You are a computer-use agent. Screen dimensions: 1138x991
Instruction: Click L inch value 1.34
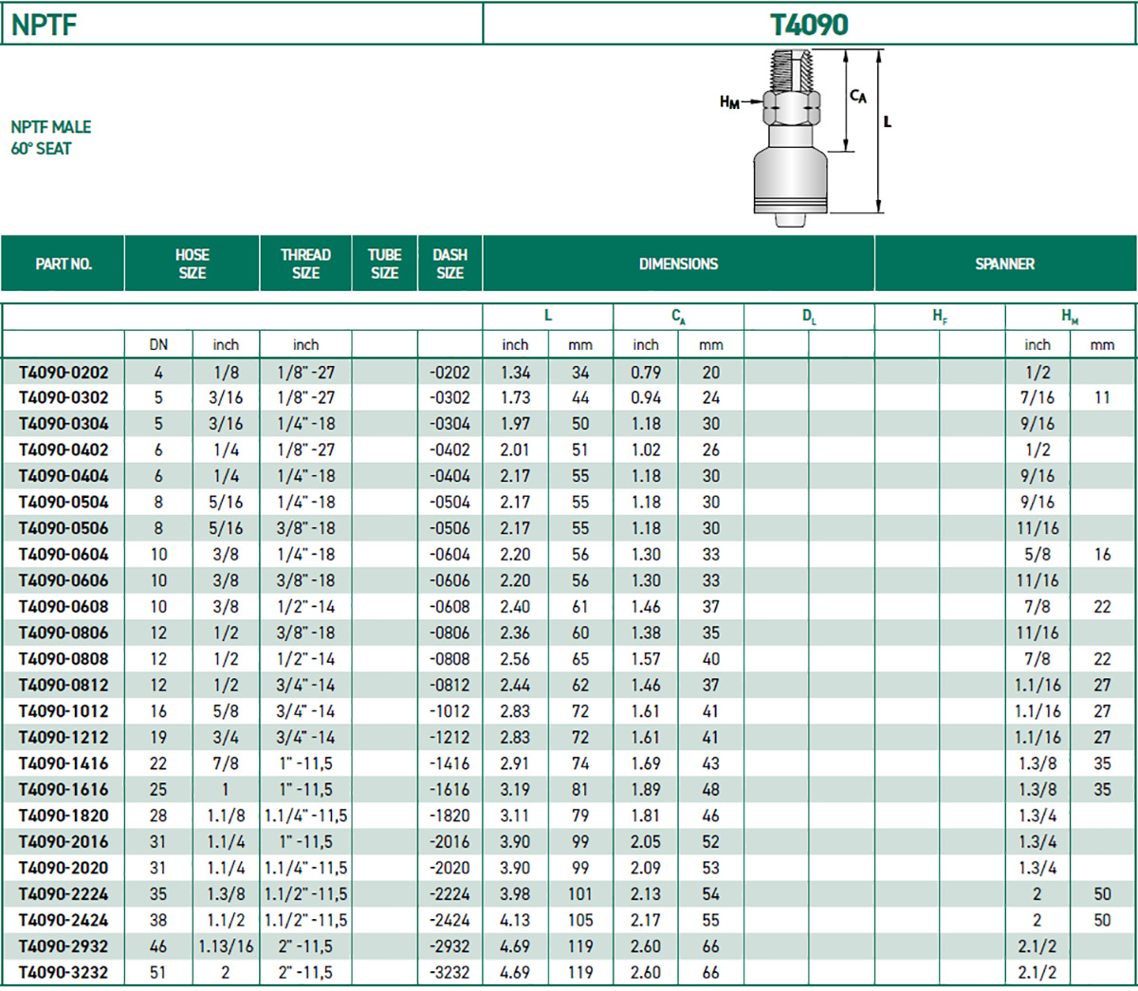click(x=515, y=373)
